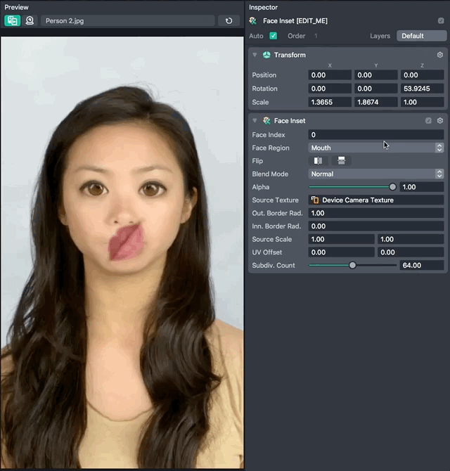The width and height of the screenshot is (450, 471).
Task: Click the Alpha slider handle
Action: tap(392, 187)
